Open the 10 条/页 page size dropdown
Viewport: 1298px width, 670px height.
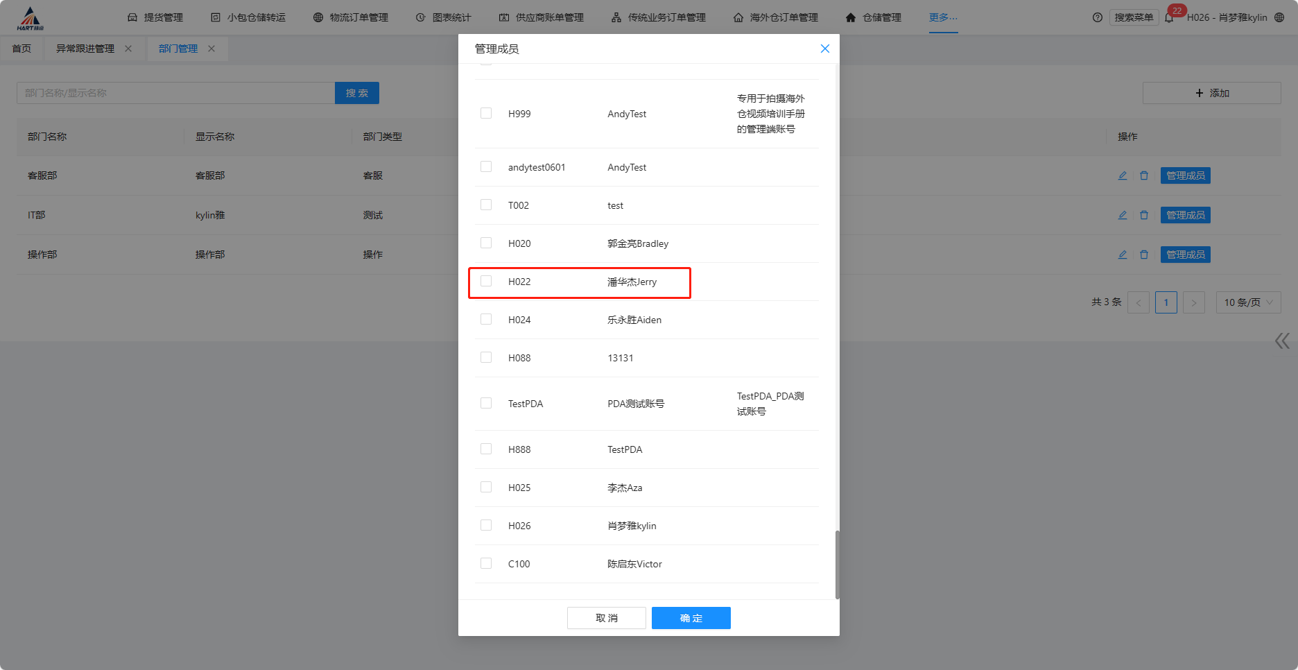(1248, 302)
